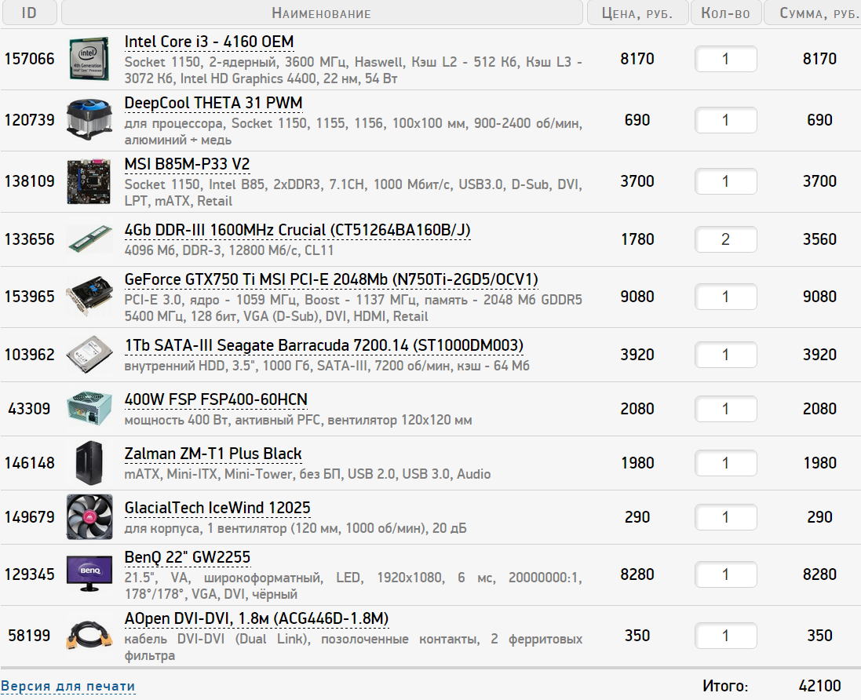Follow the 1Tb SATA-III Seagate Barracuda link
Image resolution: width=861 pixels, height=700 pixels.
[324, 345]
